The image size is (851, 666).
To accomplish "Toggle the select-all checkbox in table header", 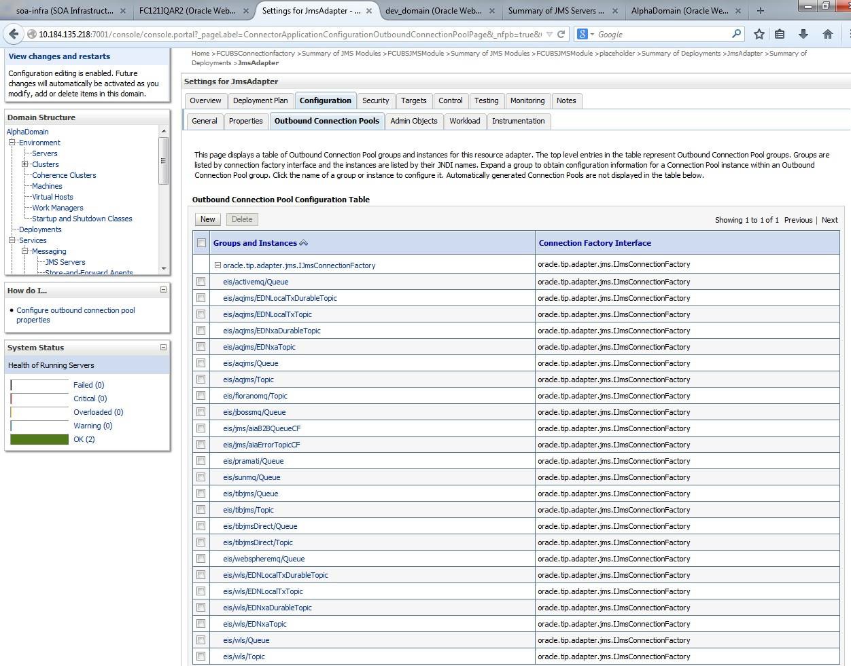I will [x=201, y=243].
